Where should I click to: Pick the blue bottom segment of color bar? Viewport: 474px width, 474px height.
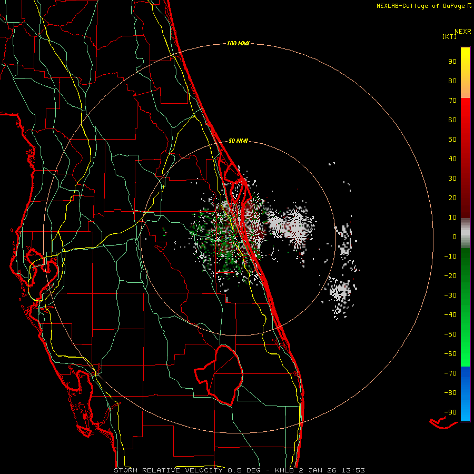[465, 394]
